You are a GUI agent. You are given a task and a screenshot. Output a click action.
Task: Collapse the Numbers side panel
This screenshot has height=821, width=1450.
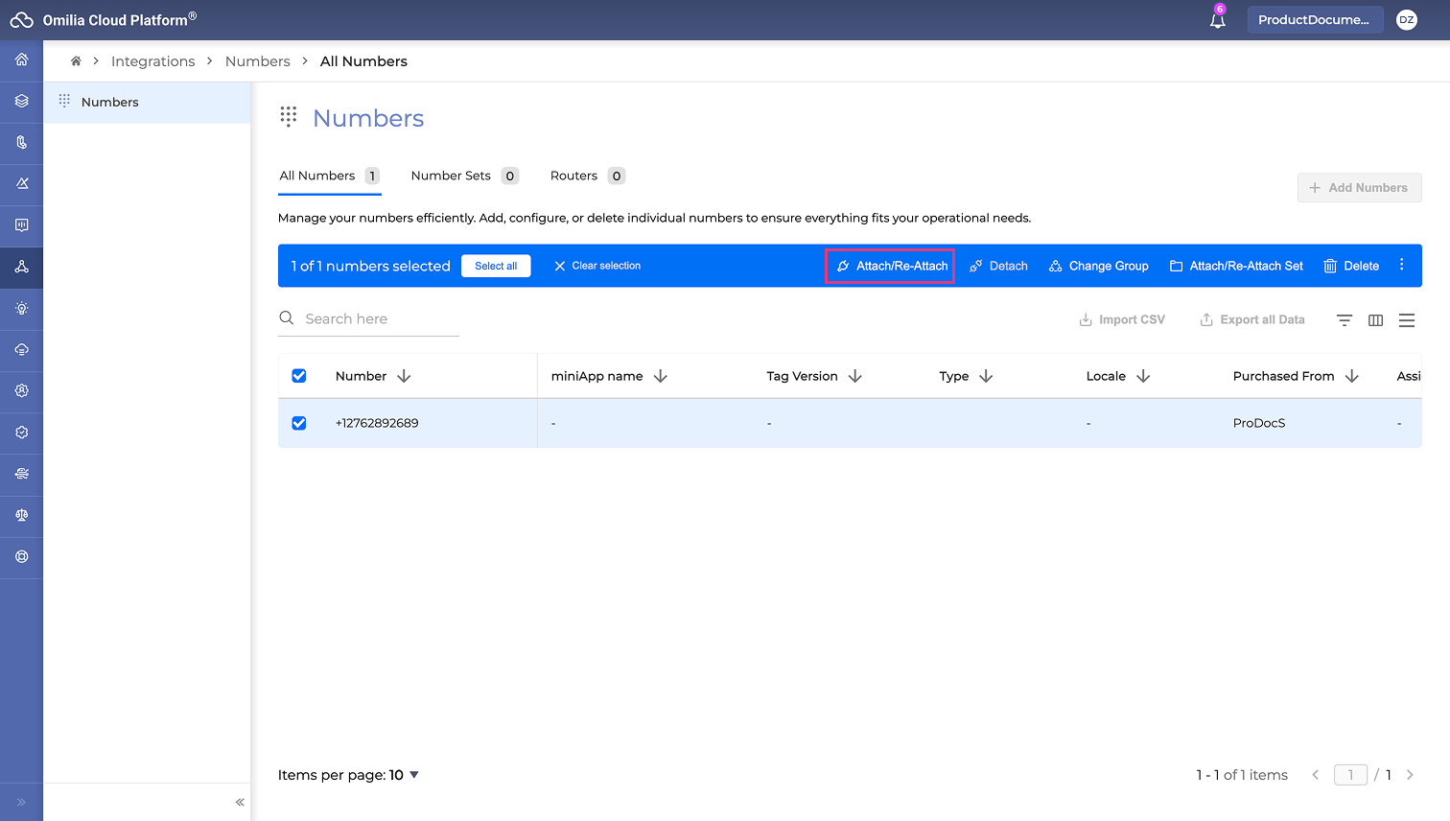click(x=240, y=802)
